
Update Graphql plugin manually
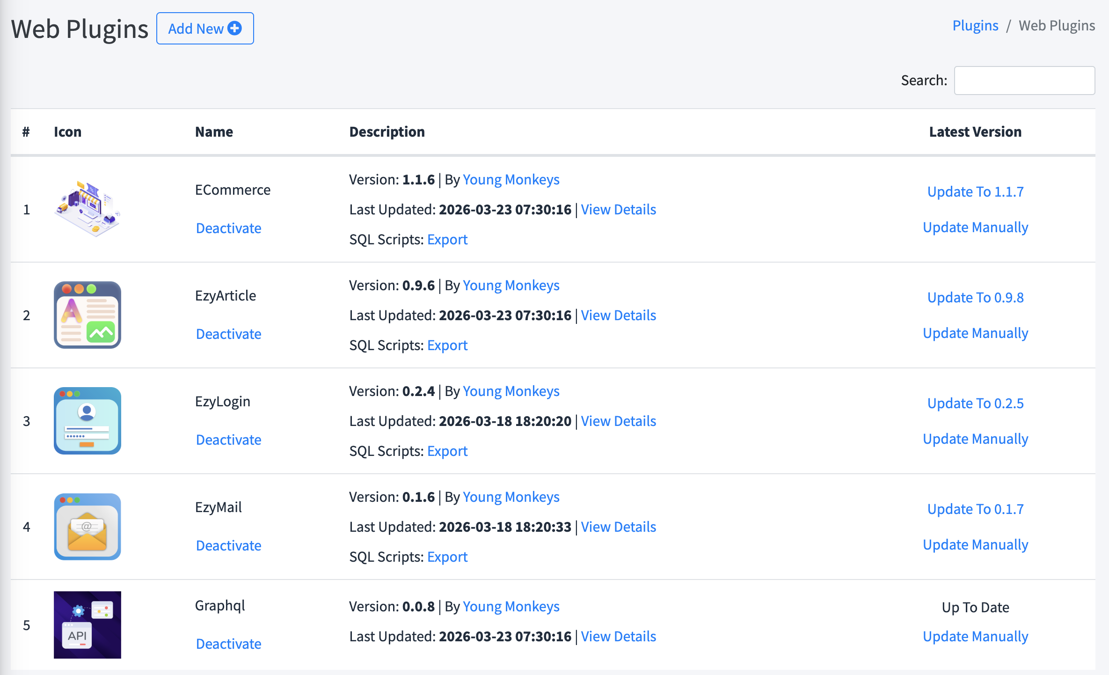pyautogui.click(x=975, y=636)
